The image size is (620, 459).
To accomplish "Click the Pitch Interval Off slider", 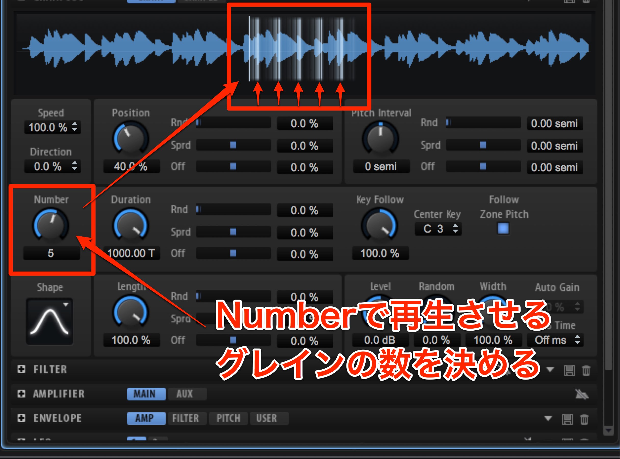I will tap(483, 166).
